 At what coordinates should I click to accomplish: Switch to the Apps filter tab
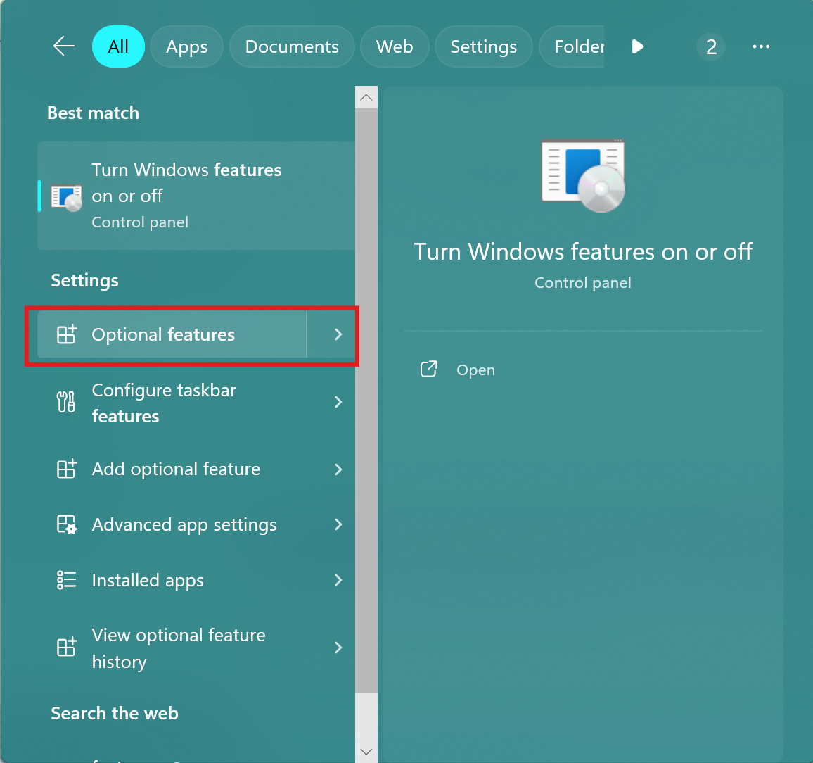click(x=186, y=46)
